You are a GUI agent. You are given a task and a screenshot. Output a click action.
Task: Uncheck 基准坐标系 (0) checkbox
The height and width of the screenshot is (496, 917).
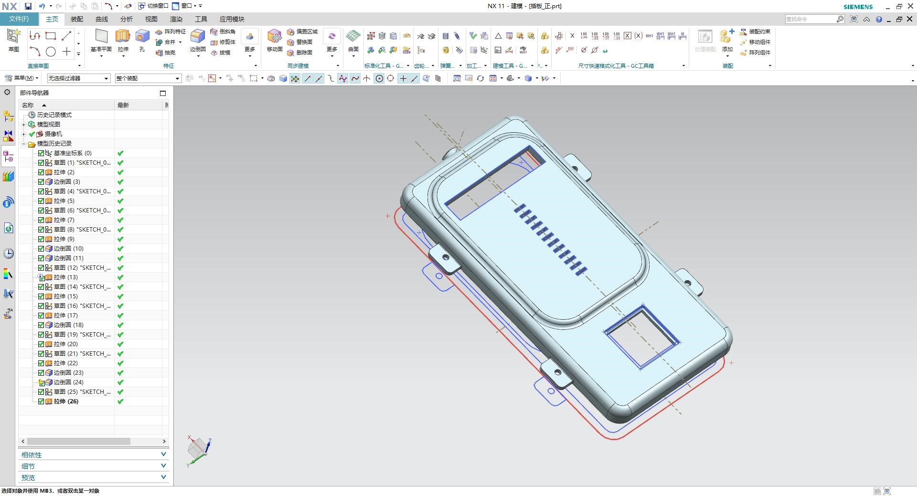(41, 153)
